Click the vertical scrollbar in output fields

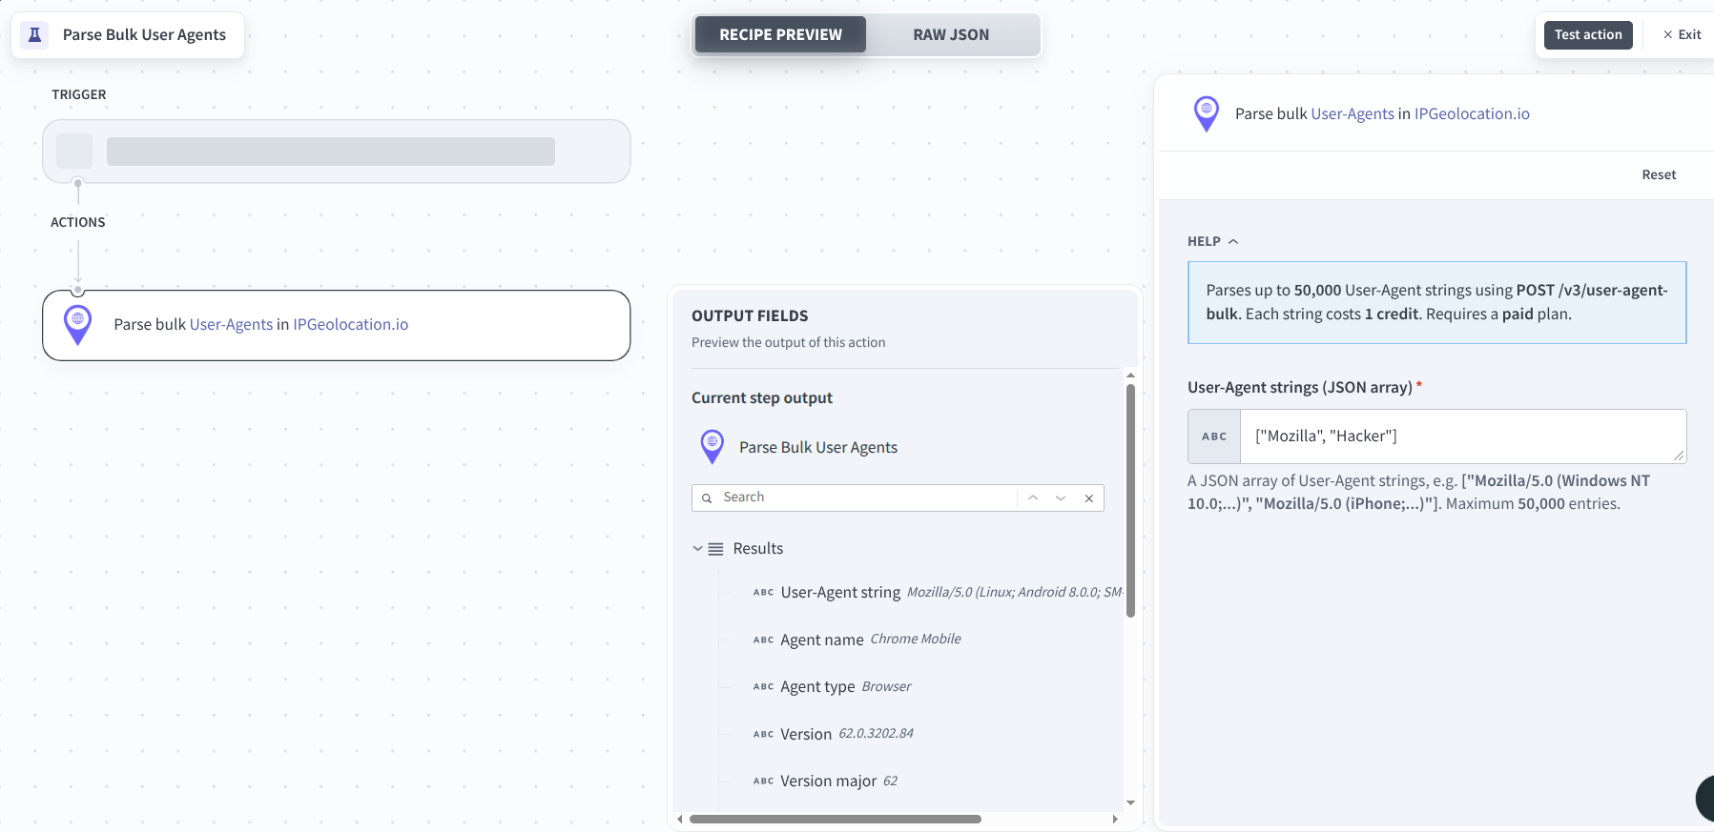[1130, 500]
